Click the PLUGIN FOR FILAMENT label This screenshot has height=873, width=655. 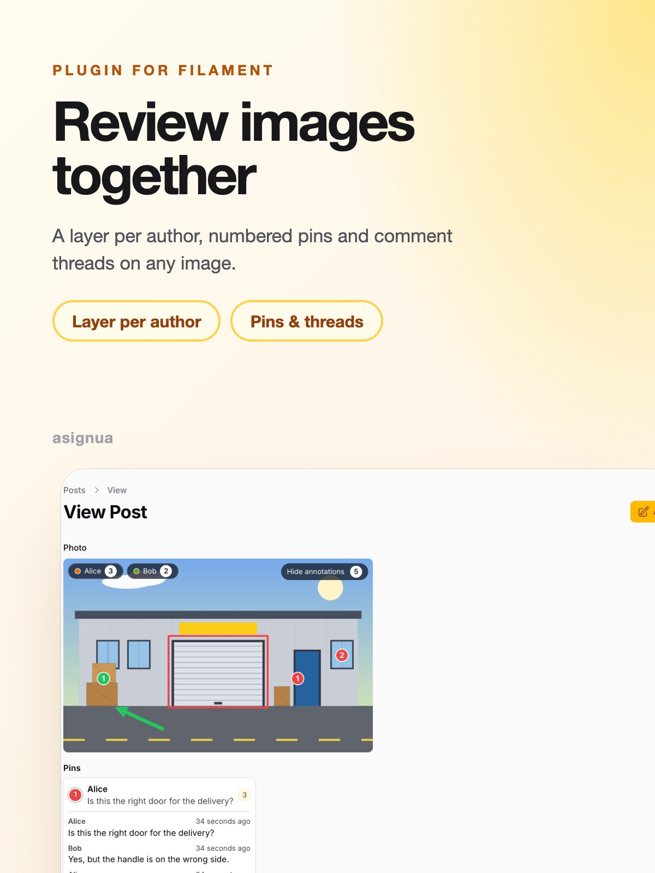click(x=163, y=70)
